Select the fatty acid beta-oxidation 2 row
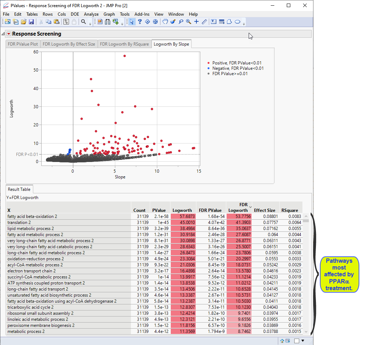This screenshot has width=375, height=345. [x=32, y=216]
